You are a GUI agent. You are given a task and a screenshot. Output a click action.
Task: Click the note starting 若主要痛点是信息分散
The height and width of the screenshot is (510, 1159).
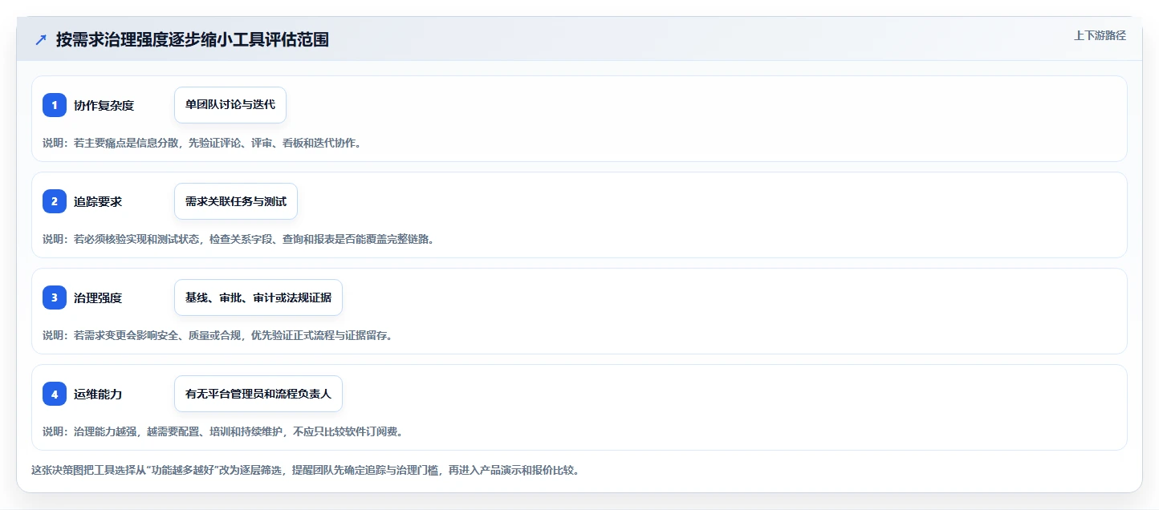(x=202, y=143)
